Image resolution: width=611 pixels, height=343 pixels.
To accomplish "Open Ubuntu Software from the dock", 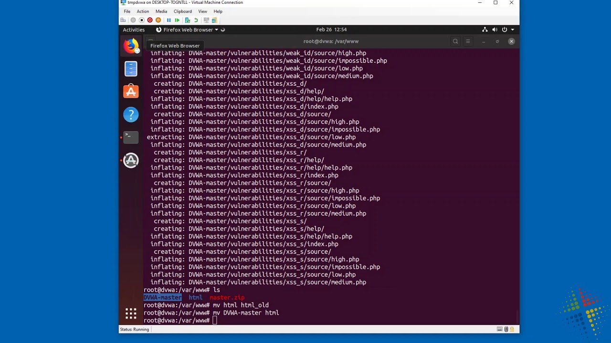I will [x=131, y=91].
